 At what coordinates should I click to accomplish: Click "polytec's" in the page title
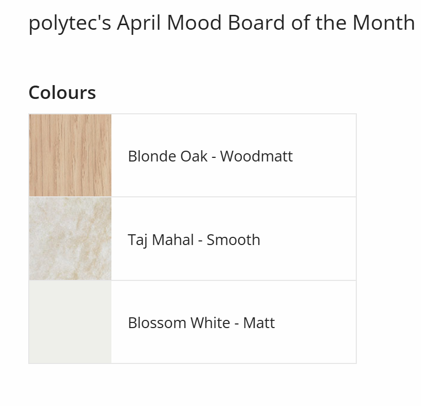pyautogui.click(x=70, y=23)
